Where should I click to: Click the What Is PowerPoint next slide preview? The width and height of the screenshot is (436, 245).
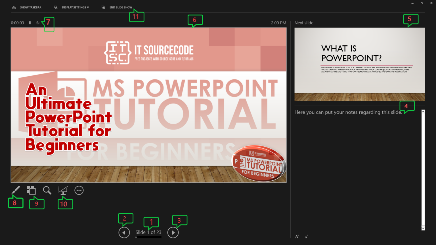click(x=359, y=64)
